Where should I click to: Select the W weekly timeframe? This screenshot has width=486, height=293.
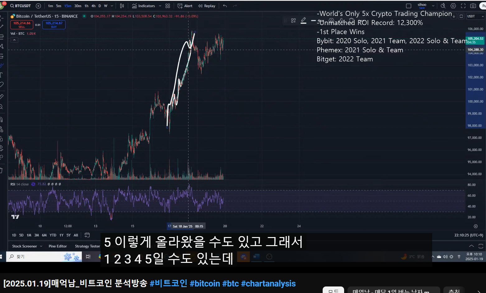106,6
